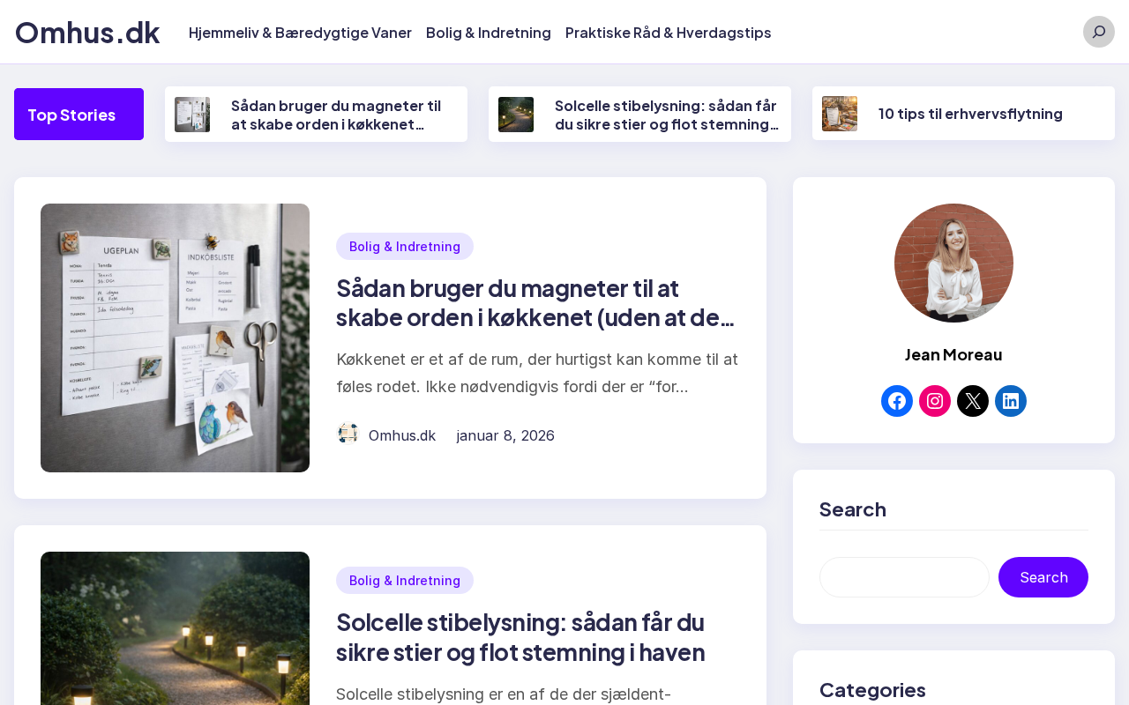Click the Top Stories button
Screen dimensions: 1129x705
(x=79, y=115)
